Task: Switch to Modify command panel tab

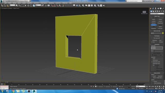Action: pos(153,9)
